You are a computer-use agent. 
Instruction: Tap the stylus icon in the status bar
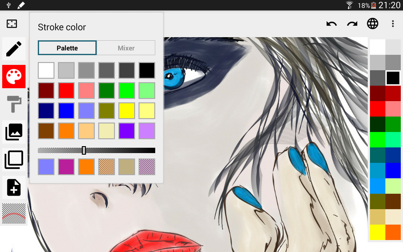(21, 5)
